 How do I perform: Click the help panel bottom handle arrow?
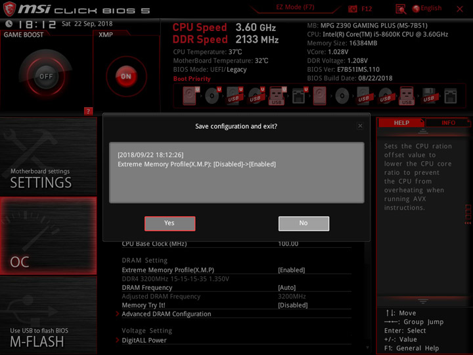point(423,301)
